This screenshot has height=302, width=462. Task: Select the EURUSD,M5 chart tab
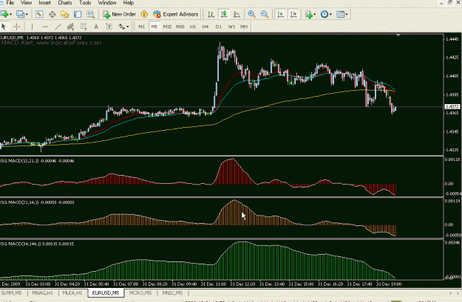pyautogui.click(x=106, y=293)
